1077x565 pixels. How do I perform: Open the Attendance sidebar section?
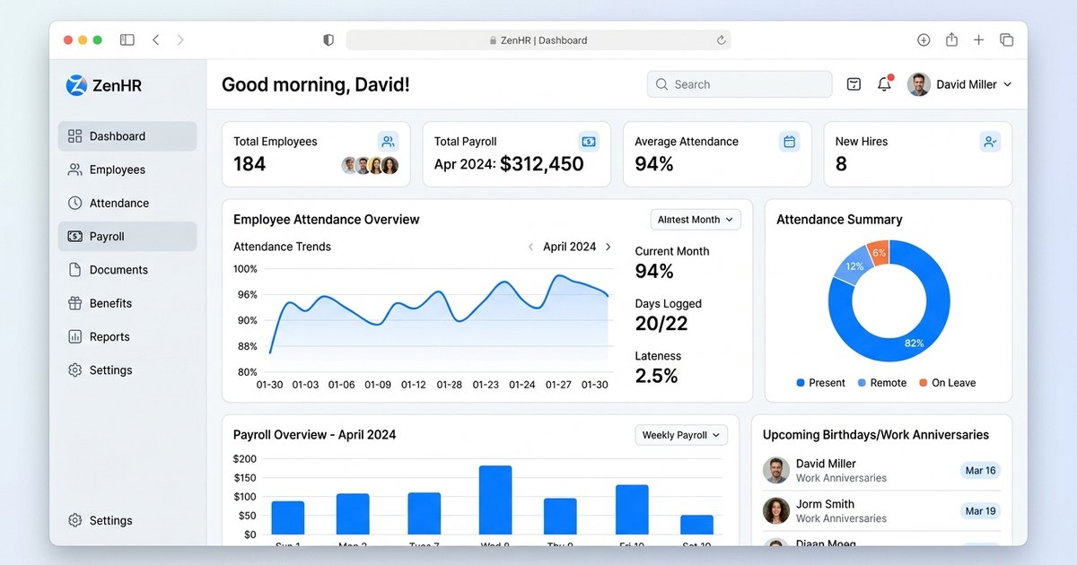(127, 204)
